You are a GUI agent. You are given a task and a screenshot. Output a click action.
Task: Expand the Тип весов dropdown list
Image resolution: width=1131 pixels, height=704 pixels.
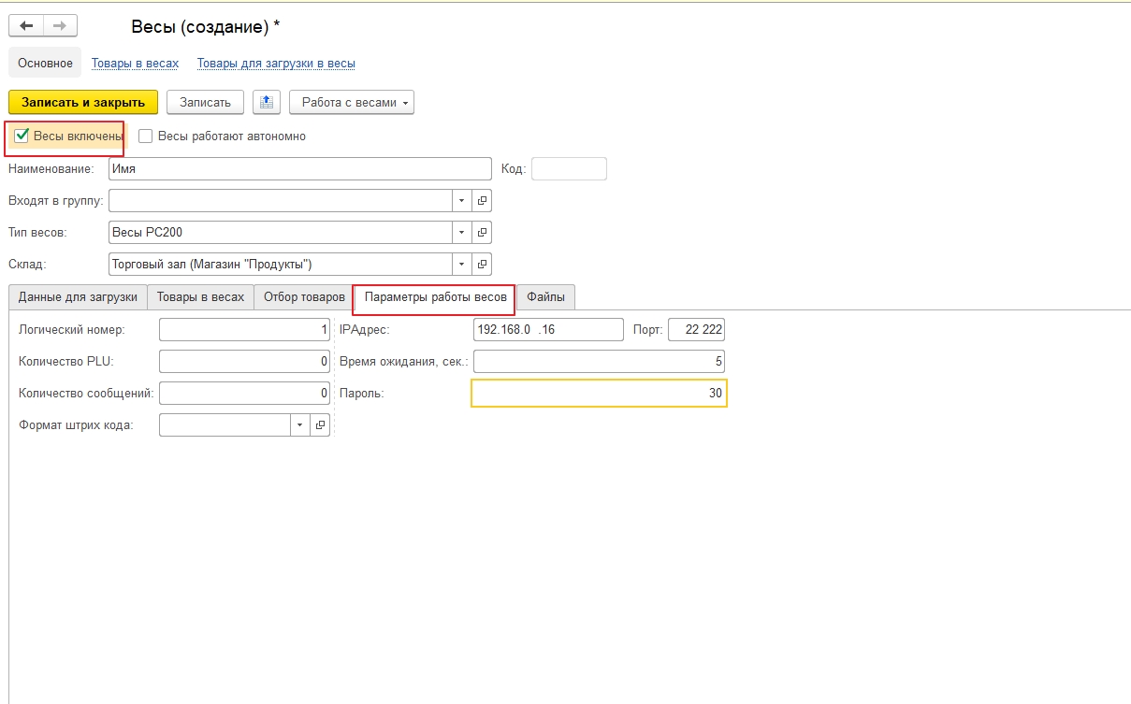[462, 232]
